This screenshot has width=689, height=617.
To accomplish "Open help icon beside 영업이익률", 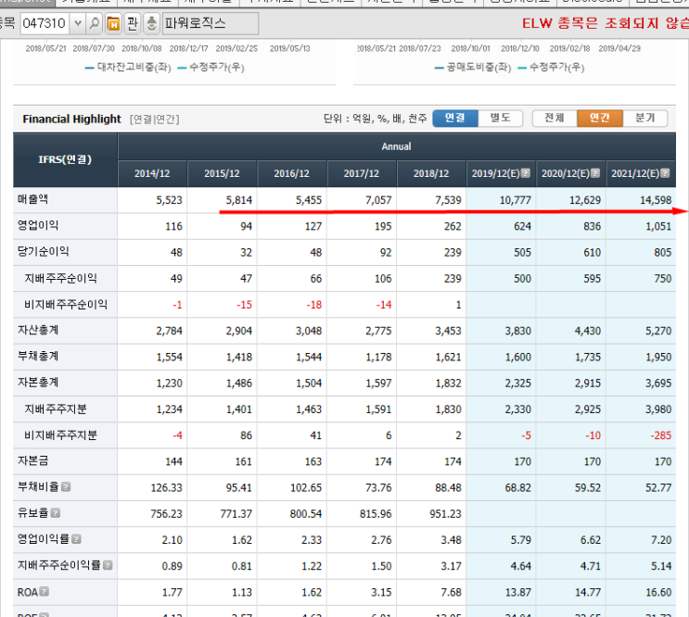I will (76, 539).
